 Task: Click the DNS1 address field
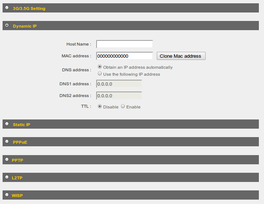119,84
